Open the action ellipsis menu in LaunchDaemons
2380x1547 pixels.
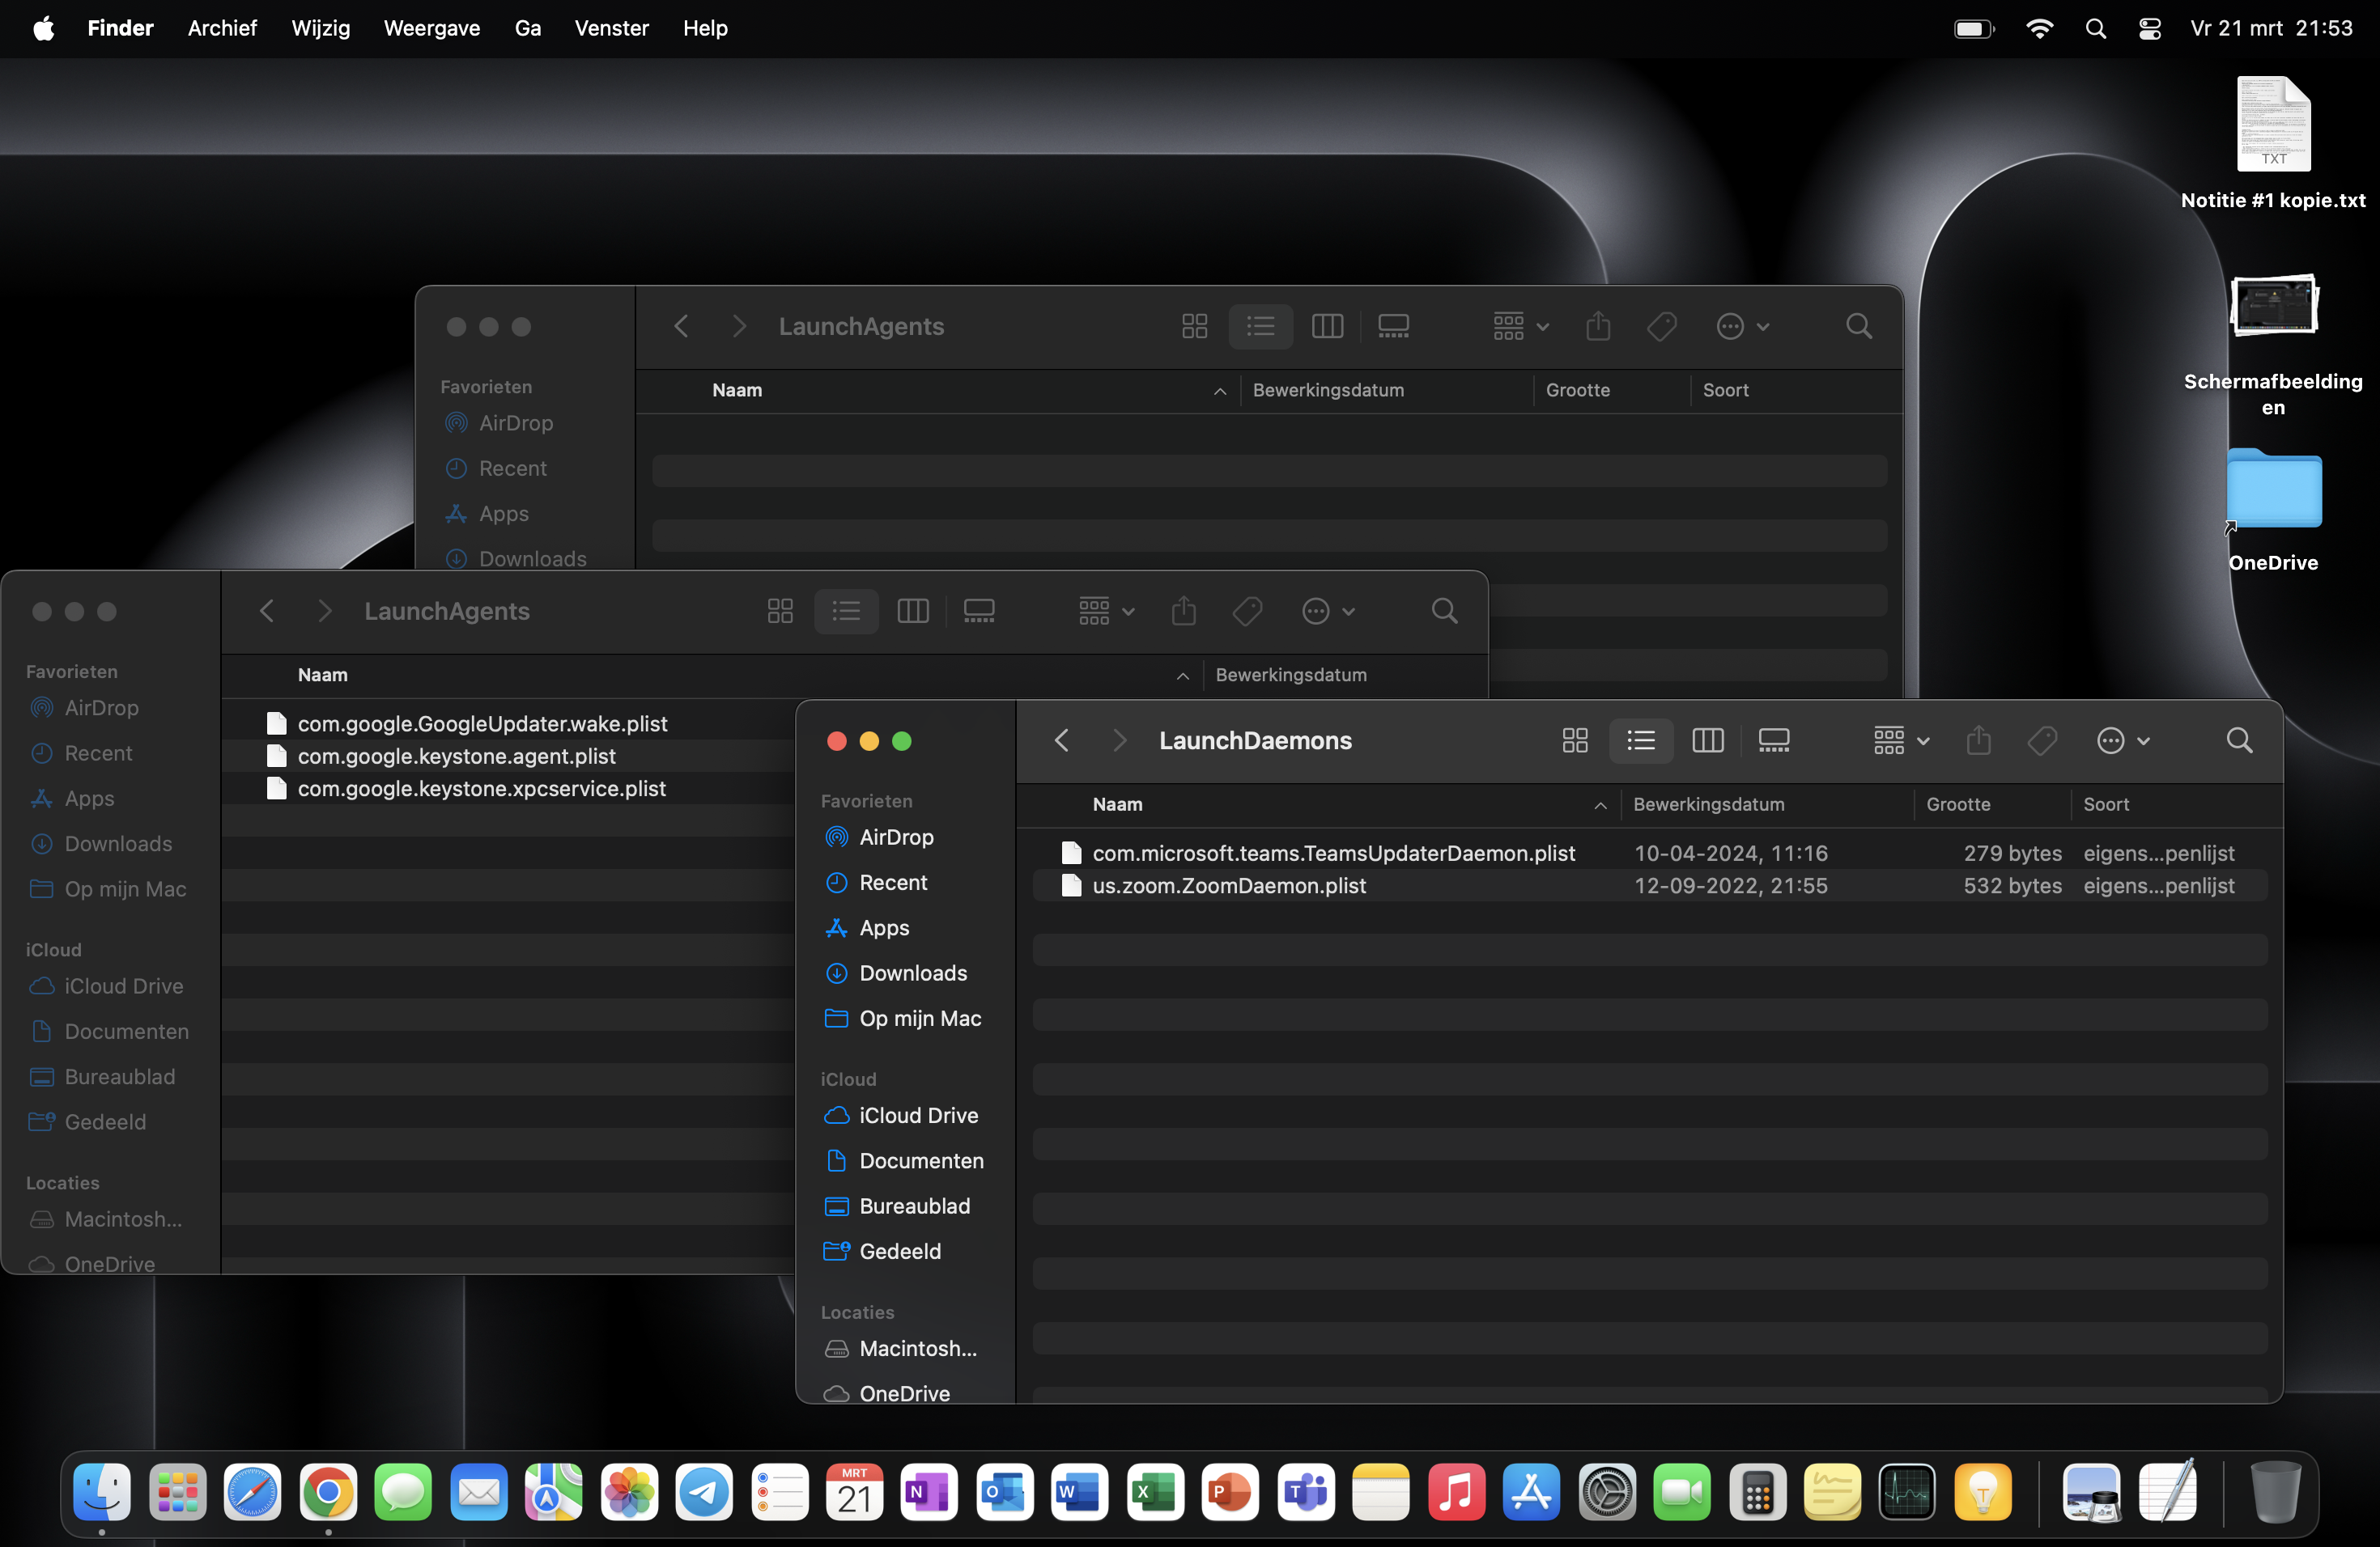tap(2121, 740)
